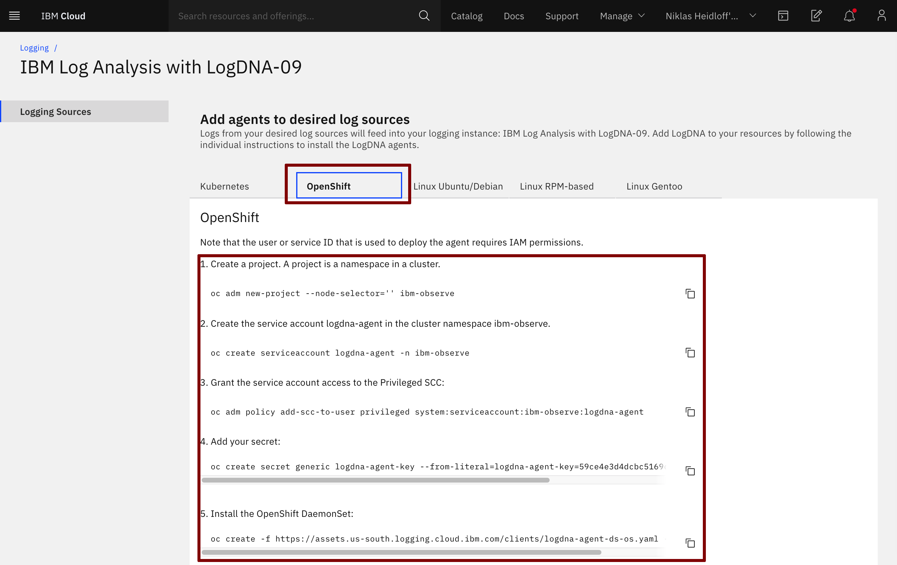The height and width of the screenshot is (565, 897).
Task: Open the edit/feedback pencil icon
Action: pos(816,16)
